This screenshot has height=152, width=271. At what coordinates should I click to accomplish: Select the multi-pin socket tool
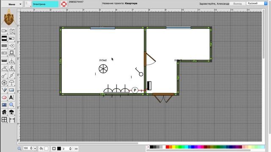pyautogui.click(x=12, y=68)
